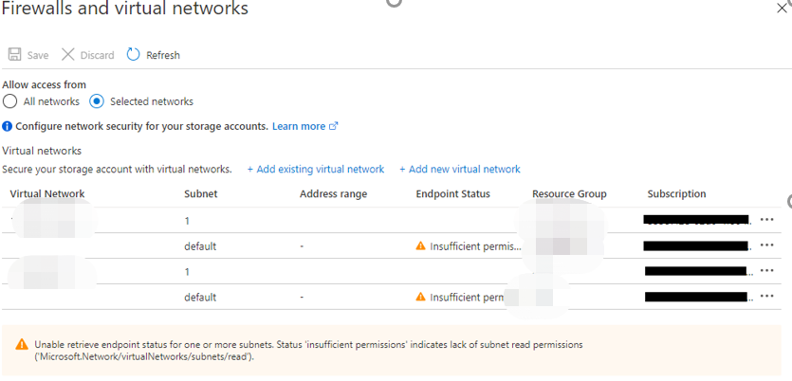Select the All networks radio button
This screenshot has width=792, height=381.
pos(9,101)
